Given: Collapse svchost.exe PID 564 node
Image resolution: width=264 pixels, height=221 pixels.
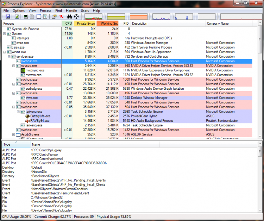Looking at the screenshot, I should click(x=14, y=107).
